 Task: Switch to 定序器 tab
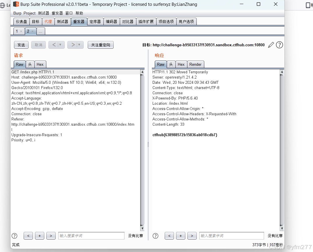[95, 22]
